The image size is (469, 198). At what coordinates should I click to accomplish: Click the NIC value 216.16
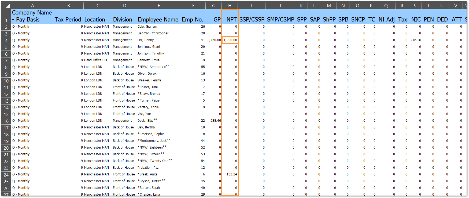pyautogui.click(x=415, y=40)
